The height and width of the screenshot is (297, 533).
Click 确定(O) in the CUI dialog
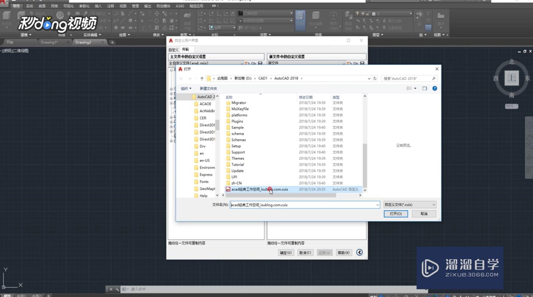tap(286, 253)
